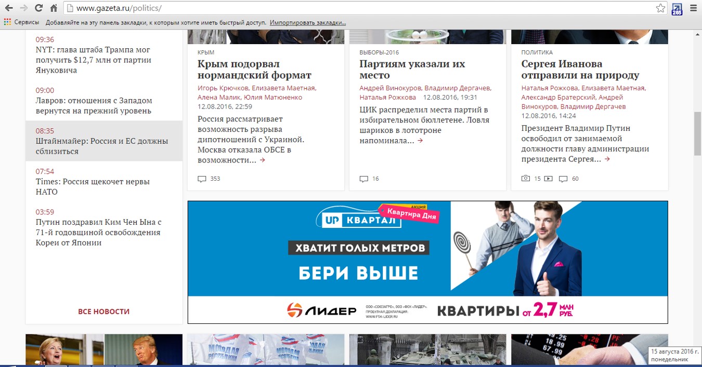Open the Сервисы apps shortcut
The height and width of the screenshot is (367, 702).
(21, 23)
